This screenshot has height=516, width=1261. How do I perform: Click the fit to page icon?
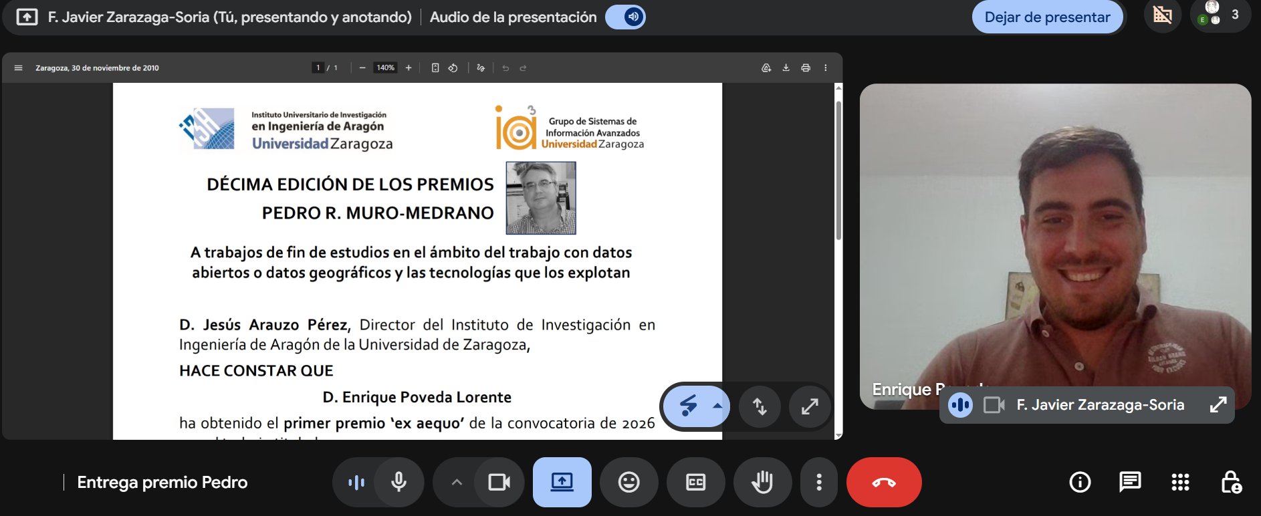(x=435, y=68)
